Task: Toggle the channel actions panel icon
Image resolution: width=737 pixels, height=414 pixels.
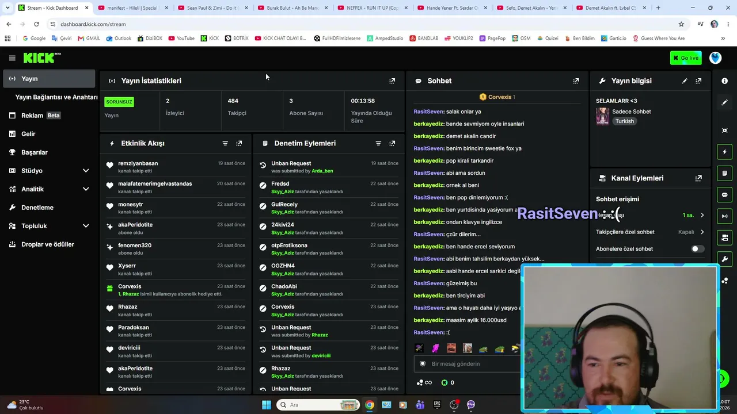Action: click(x=724, y=237)
